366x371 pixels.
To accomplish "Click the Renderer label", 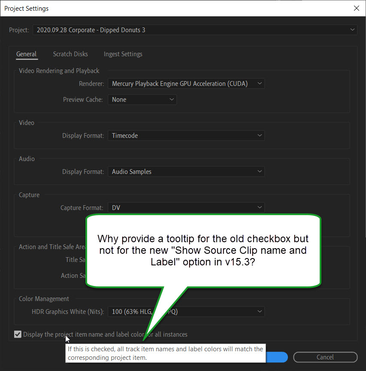I will click(x=91, y=84).
